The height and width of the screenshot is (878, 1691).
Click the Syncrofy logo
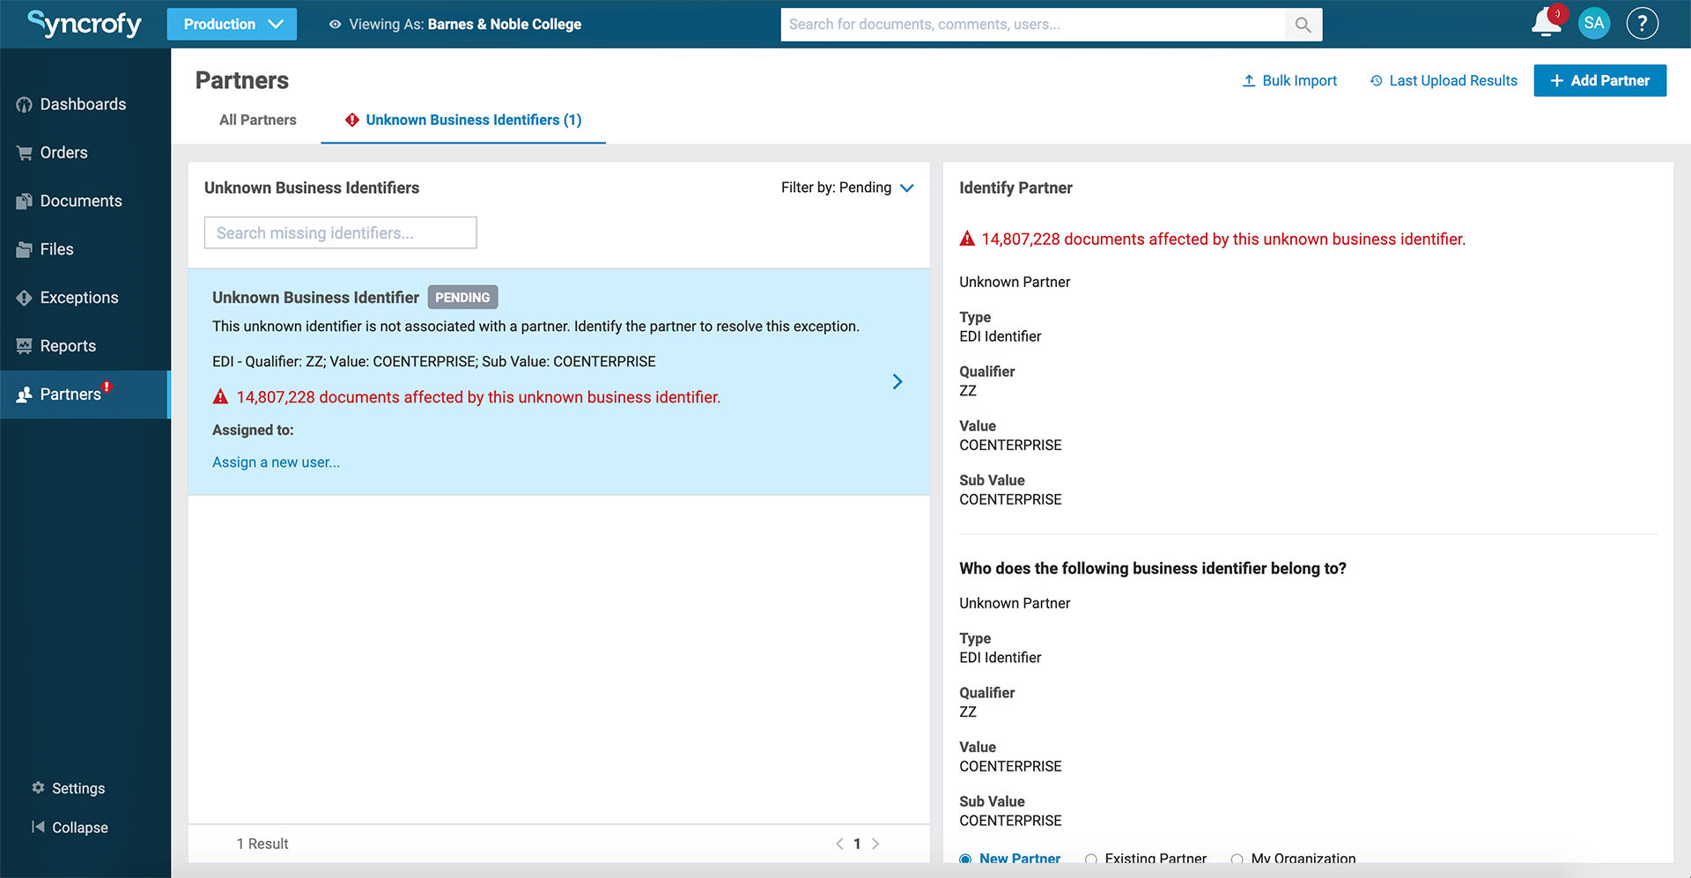tap(85, 24)
